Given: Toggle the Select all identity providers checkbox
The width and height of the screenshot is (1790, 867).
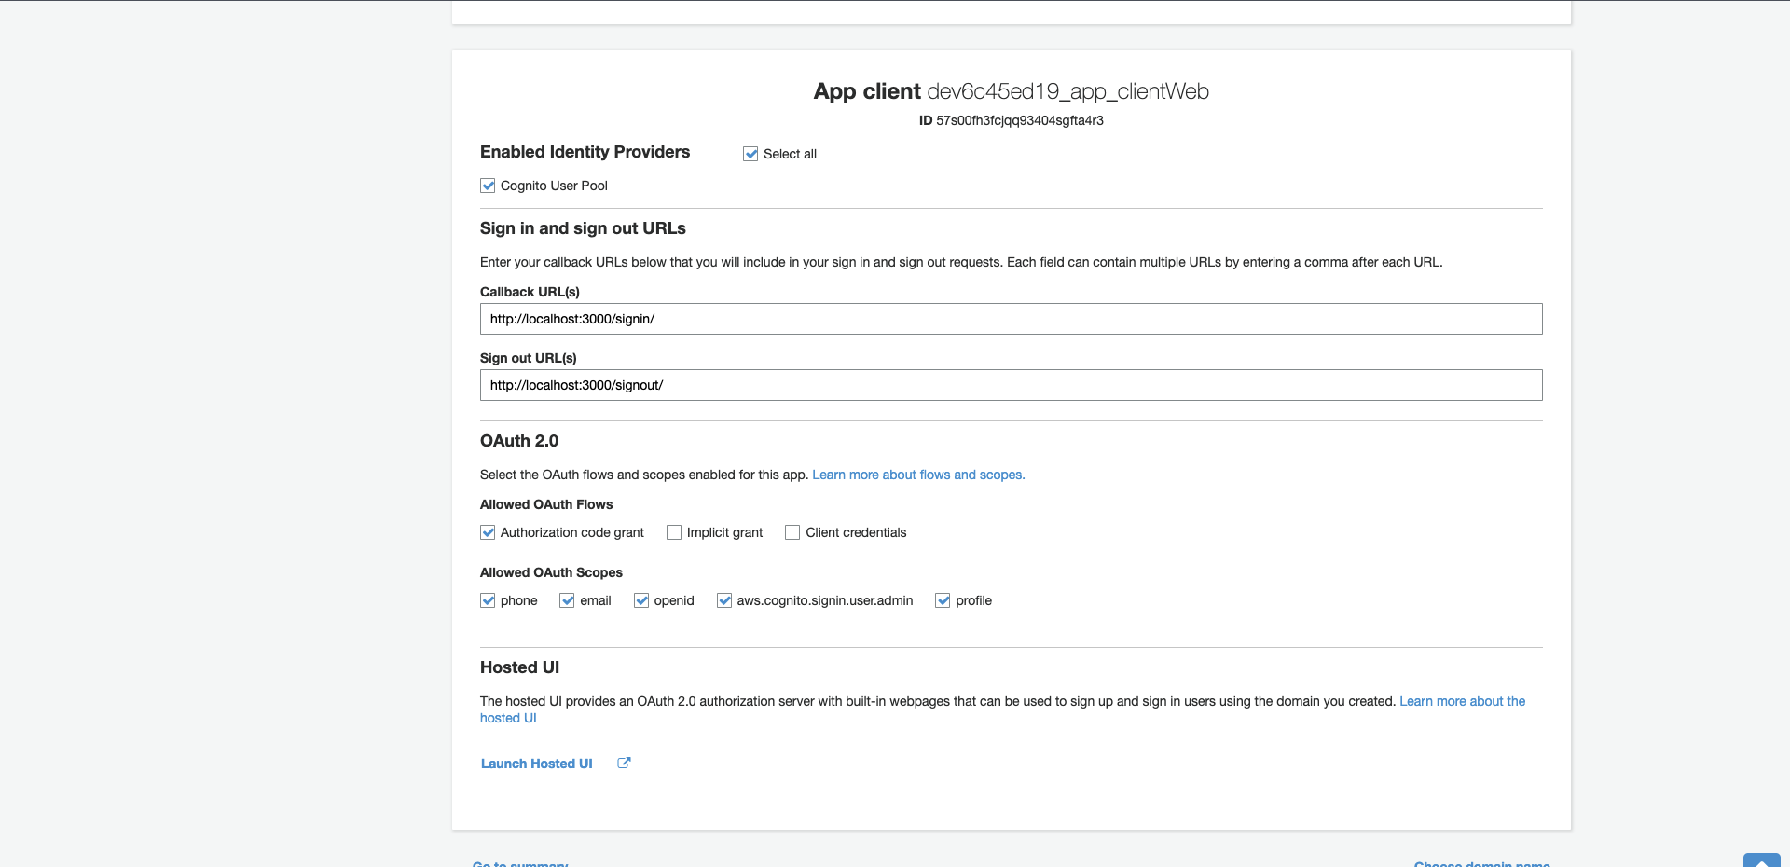Looking at the screenshot, I should pos(750,154).
